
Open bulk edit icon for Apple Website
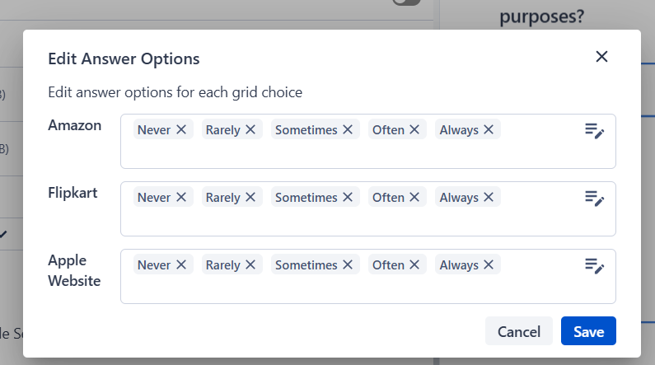594,266
